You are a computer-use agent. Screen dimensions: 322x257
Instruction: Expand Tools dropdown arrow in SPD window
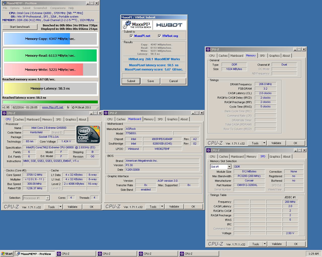[x=265, y=244]
